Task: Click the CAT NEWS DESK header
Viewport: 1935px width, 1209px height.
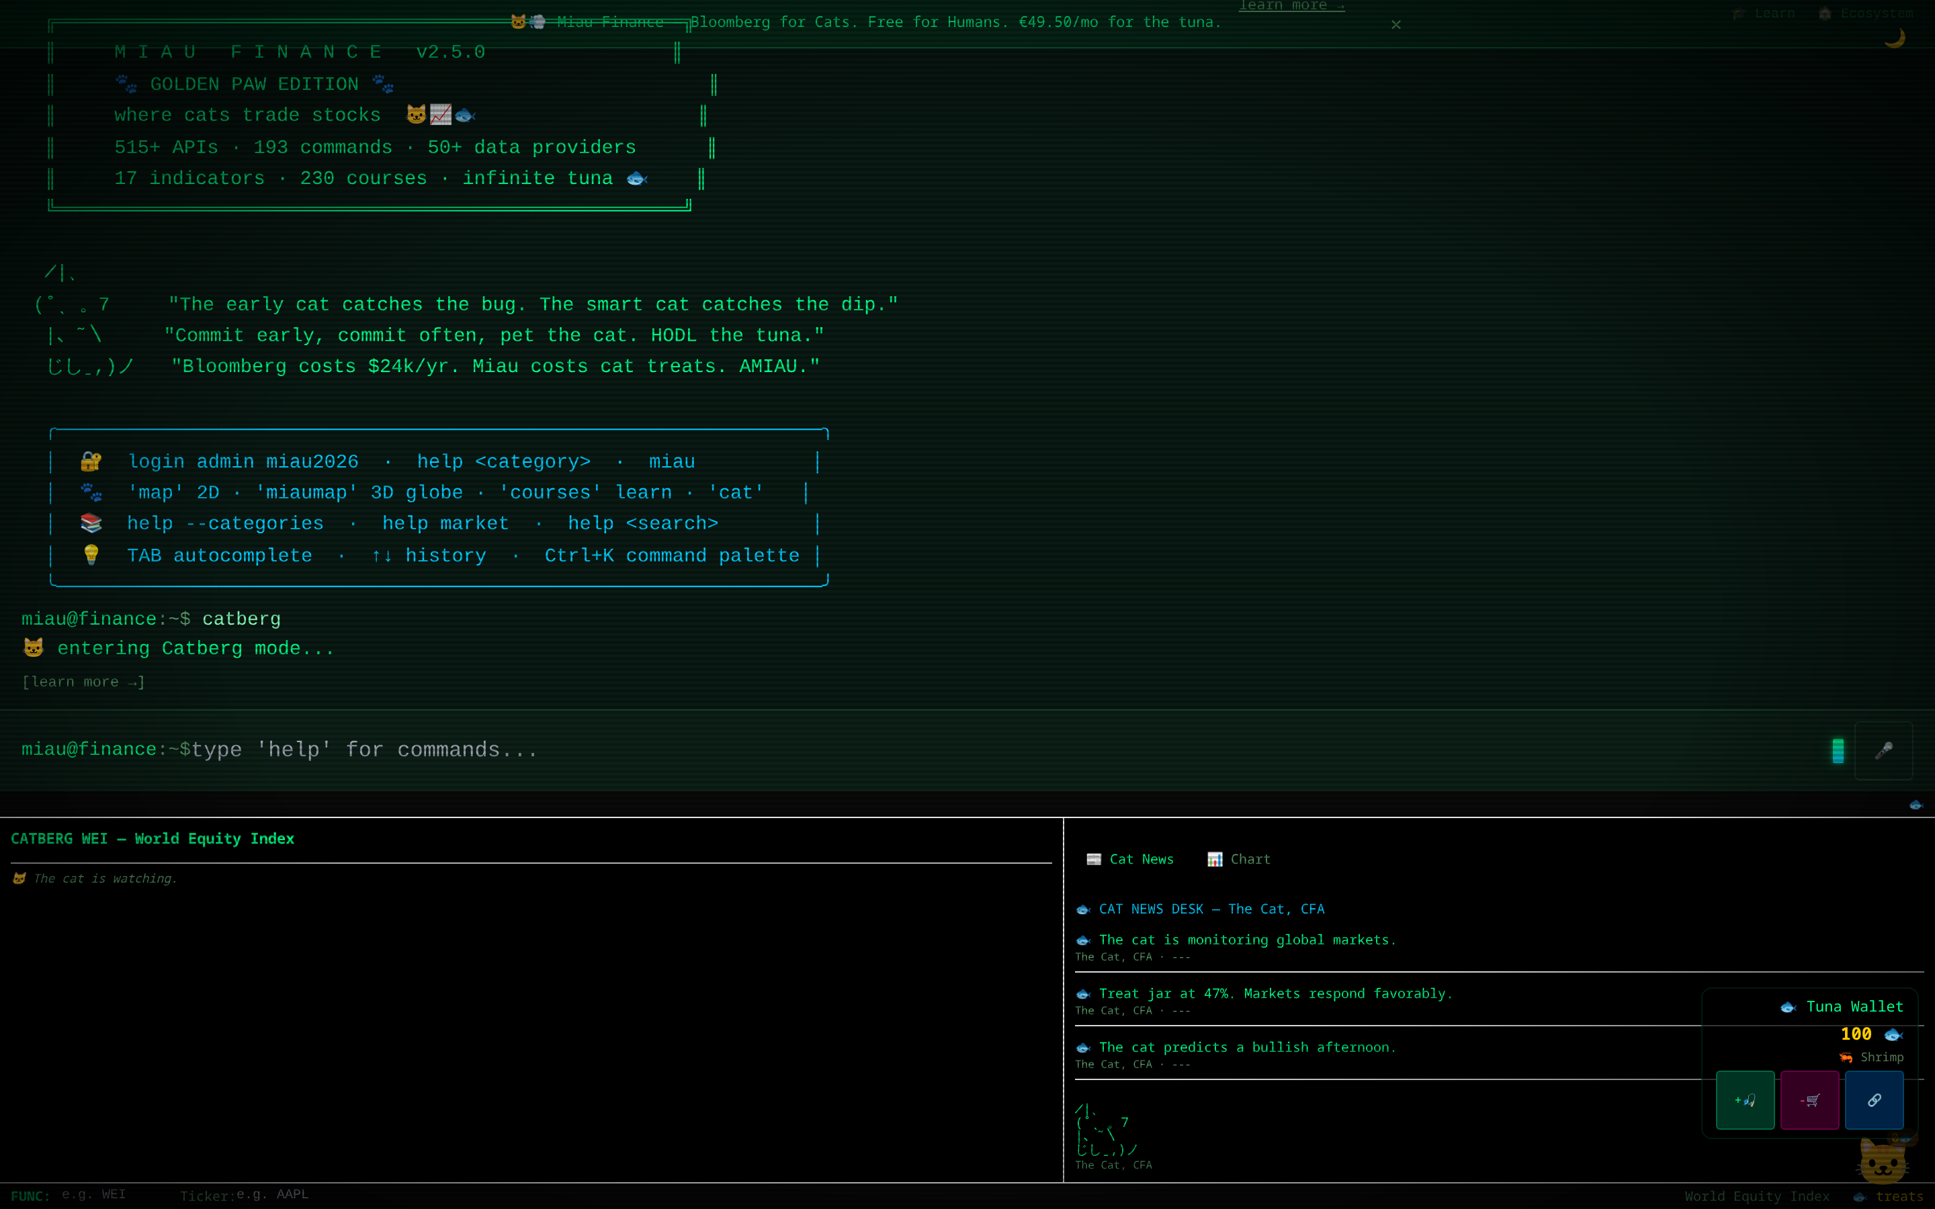Action: click(1211, 908)
